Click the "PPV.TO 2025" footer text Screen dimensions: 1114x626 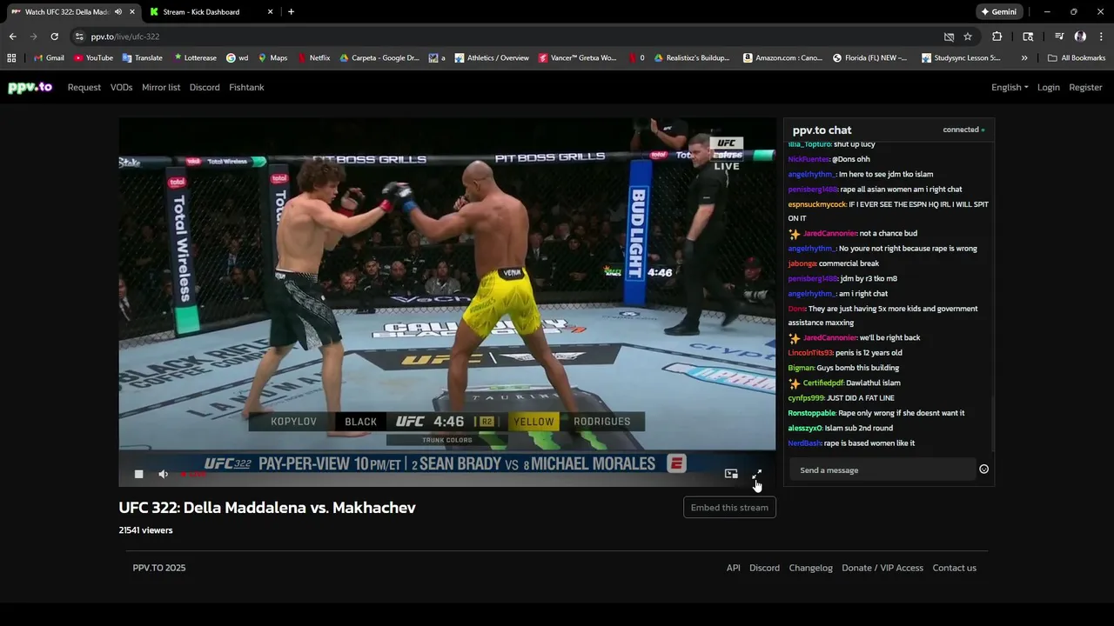(159, 568)
